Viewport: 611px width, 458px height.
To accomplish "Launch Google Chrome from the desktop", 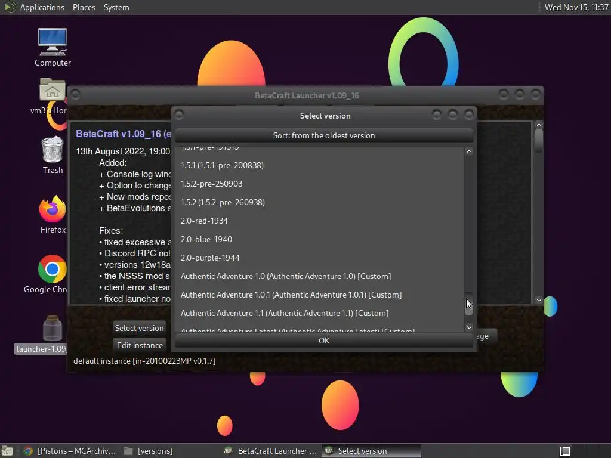I will tap(53, 269).
